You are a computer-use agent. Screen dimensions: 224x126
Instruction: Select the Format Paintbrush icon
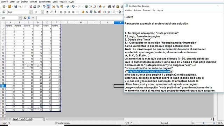[x=68, y=6]
